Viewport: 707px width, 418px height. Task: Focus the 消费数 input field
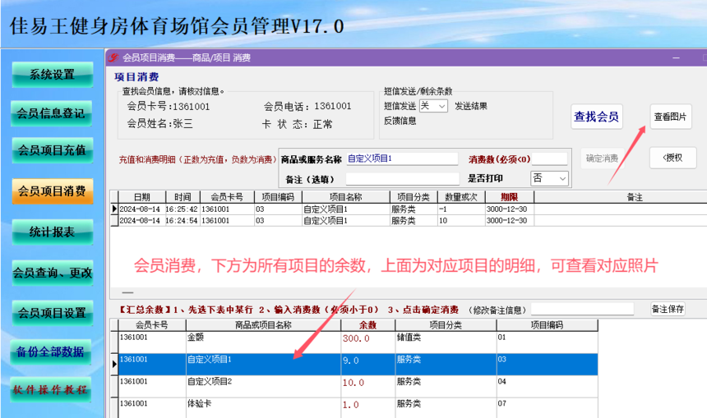pos(550,158)
